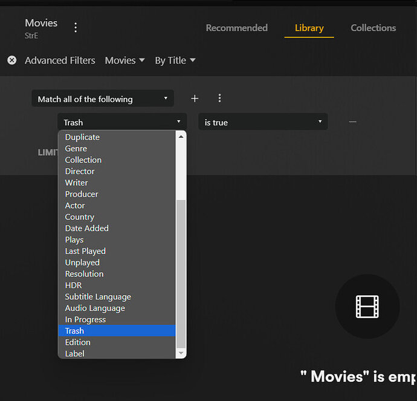The image size is (417, 401).
Task: Choose the Label filter option
Action: [x=75, y=354]
